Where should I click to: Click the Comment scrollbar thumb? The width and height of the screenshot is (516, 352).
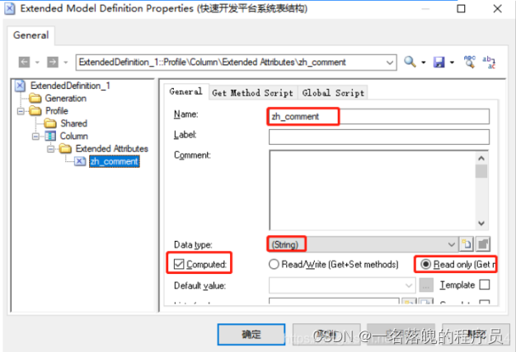(x=481, y=171)
